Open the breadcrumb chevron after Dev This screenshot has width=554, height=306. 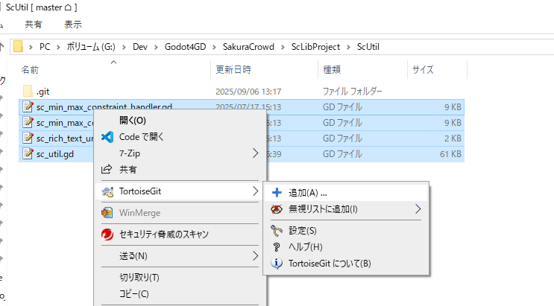[156, 47]
